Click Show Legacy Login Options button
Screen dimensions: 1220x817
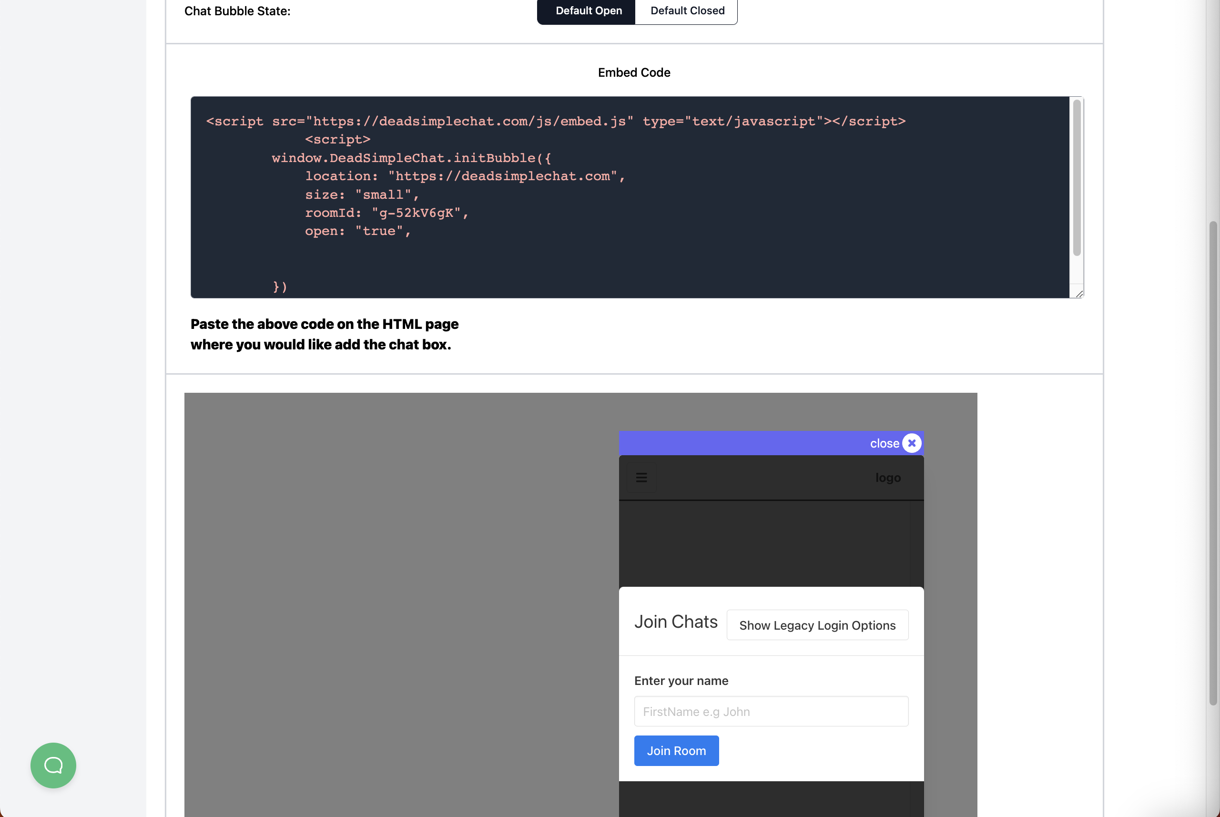pos(817,625)
